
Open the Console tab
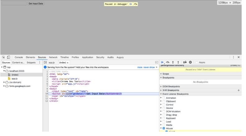coord(19,57)
